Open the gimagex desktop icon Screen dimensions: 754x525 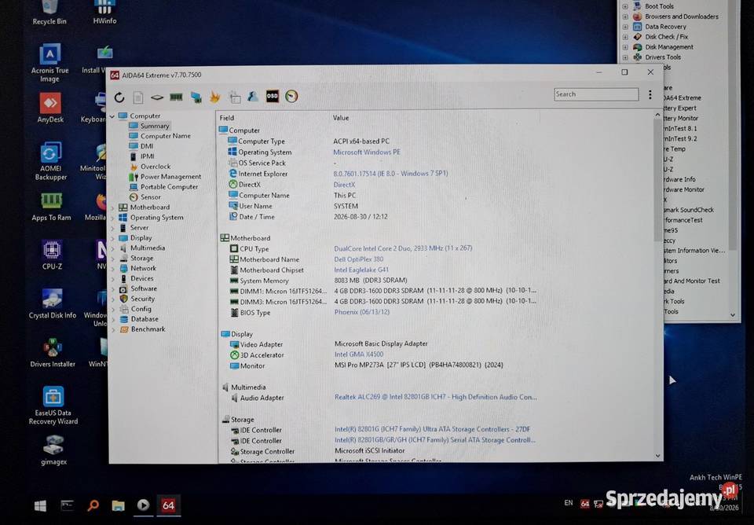click(53, 450)
